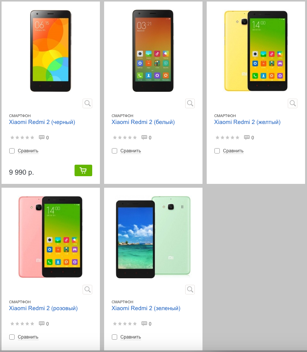Image resolution: width=307 pixels, height=352 pixels.
Task: Follow the Xiaomi Redmi 2 (розовый) link
Action: pyautogui.click(x=43, y=308)
